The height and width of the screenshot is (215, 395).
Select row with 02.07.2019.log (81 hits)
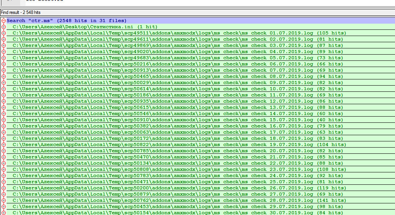pos(200,40)
